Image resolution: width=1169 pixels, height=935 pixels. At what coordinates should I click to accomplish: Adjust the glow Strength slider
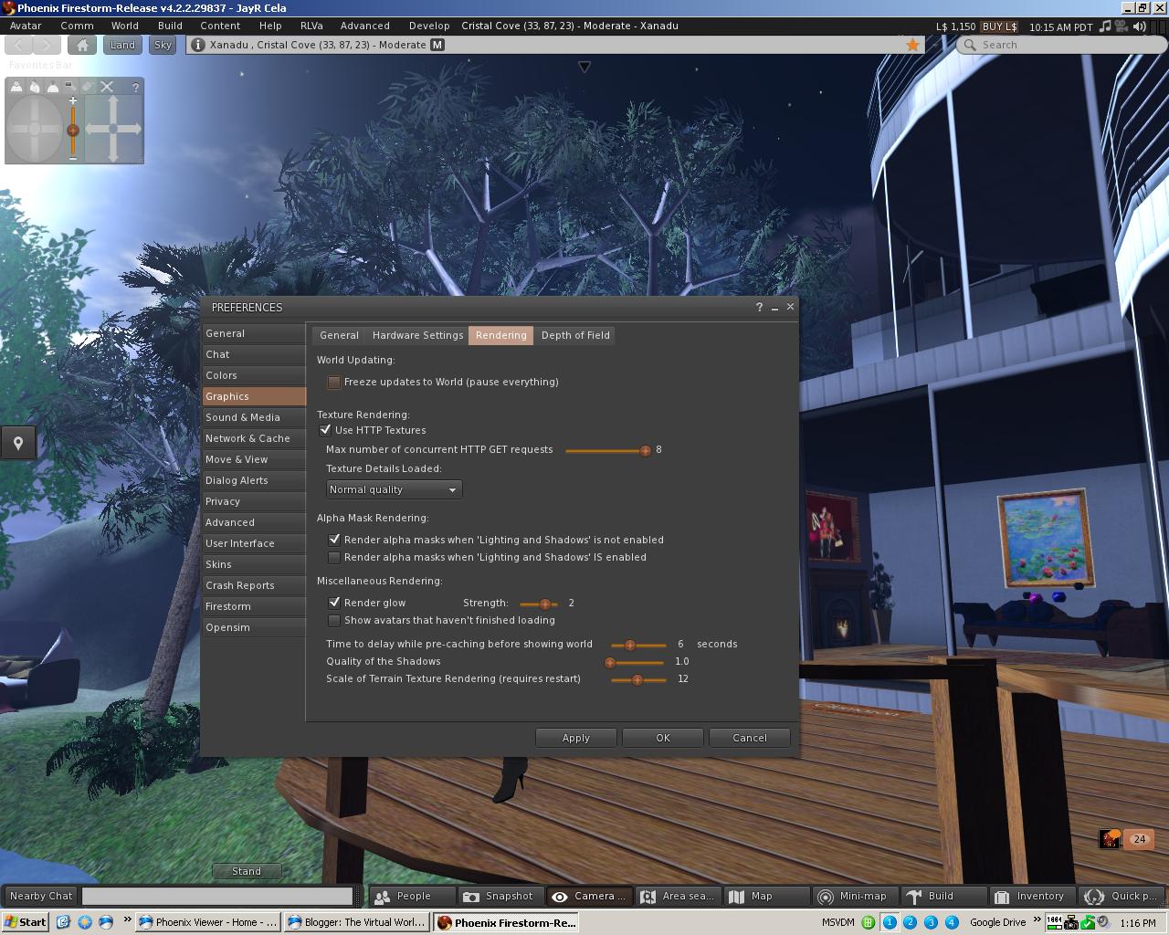coord(539,604)
